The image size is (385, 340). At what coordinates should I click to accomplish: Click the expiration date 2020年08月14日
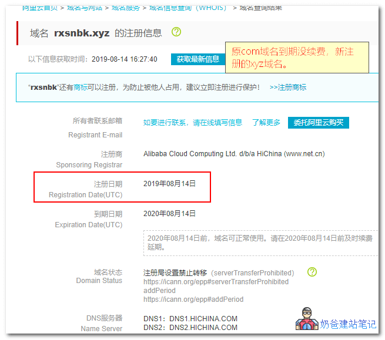point(169,213)
